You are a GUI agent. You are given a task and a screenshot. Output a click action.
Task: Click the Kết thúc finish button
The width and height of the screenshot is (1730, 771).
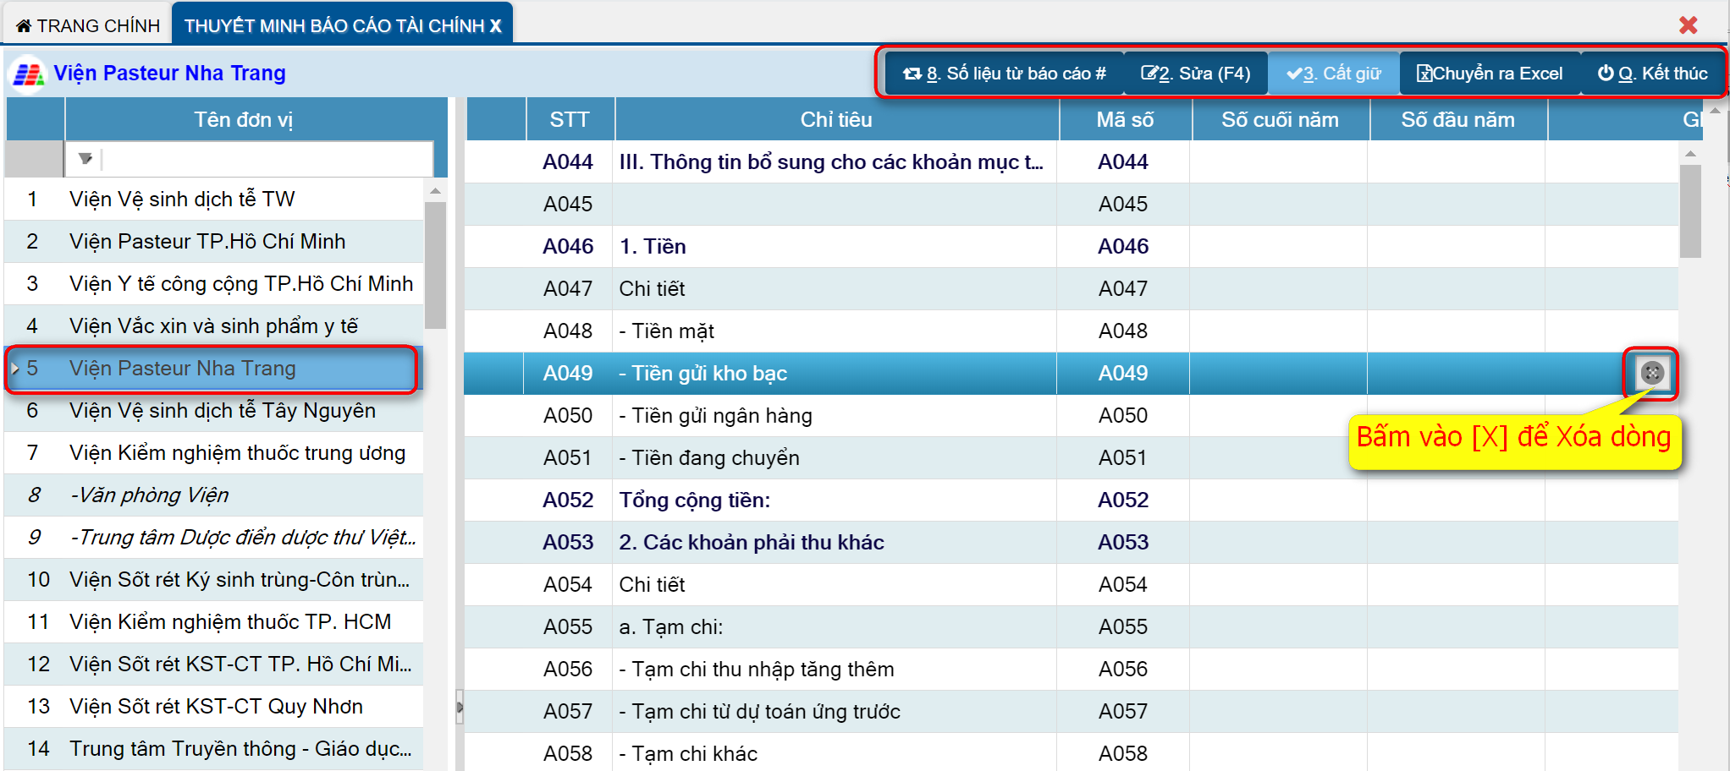coord(1652,74)
